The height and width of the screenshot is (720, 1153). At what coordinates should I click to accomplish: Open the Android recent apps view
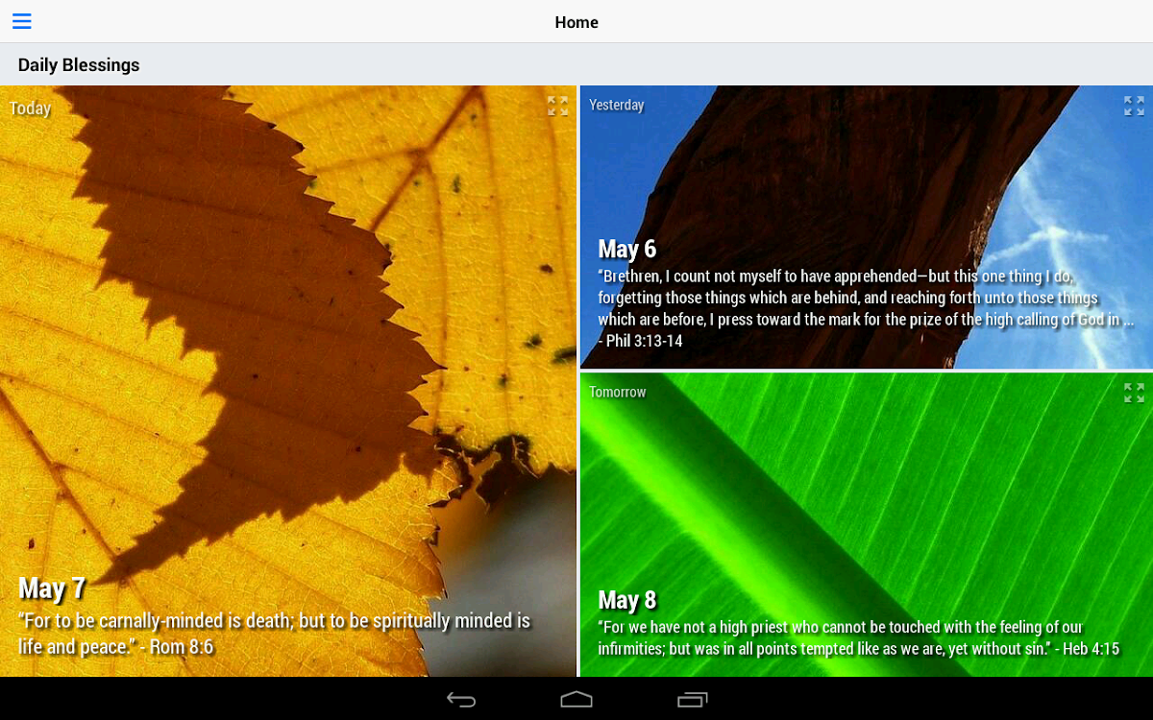tap(692, 700)
